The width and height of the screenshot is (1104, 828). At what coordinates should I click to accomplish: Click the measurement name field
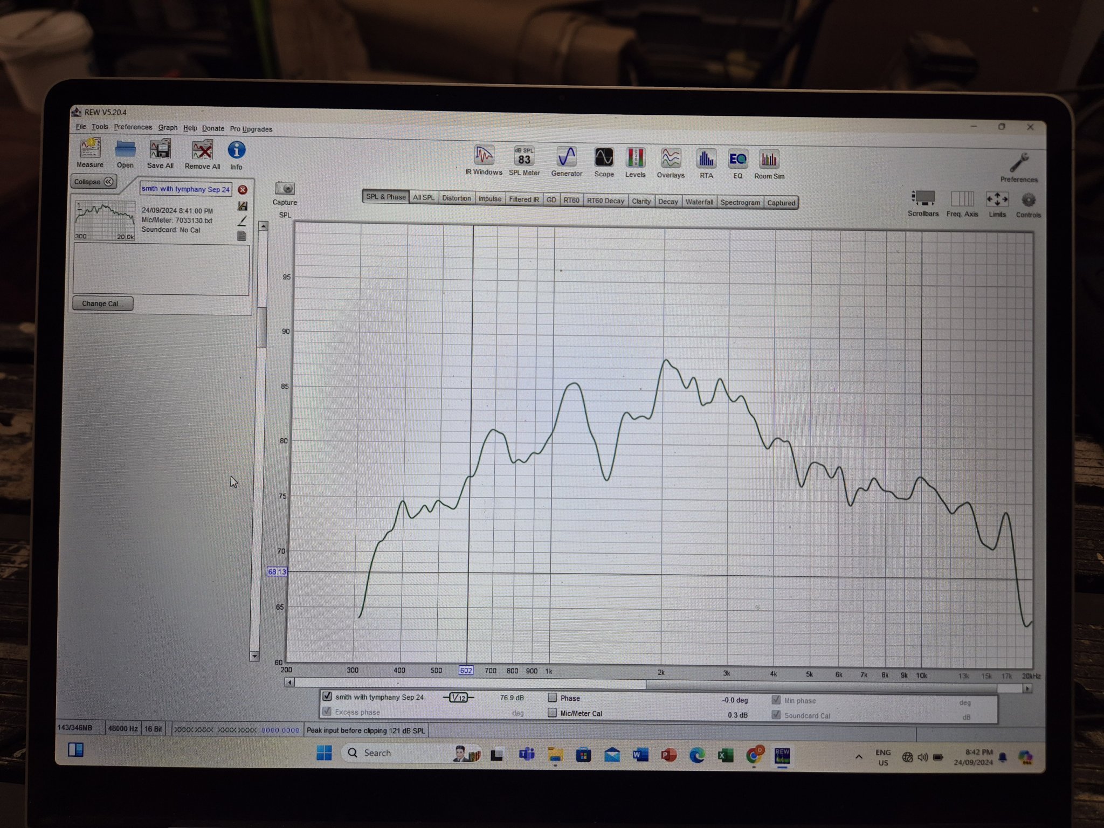click(x=185, y=189)
